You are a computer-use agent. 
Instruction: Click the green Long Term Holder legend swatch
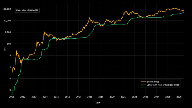pos(143,85)
